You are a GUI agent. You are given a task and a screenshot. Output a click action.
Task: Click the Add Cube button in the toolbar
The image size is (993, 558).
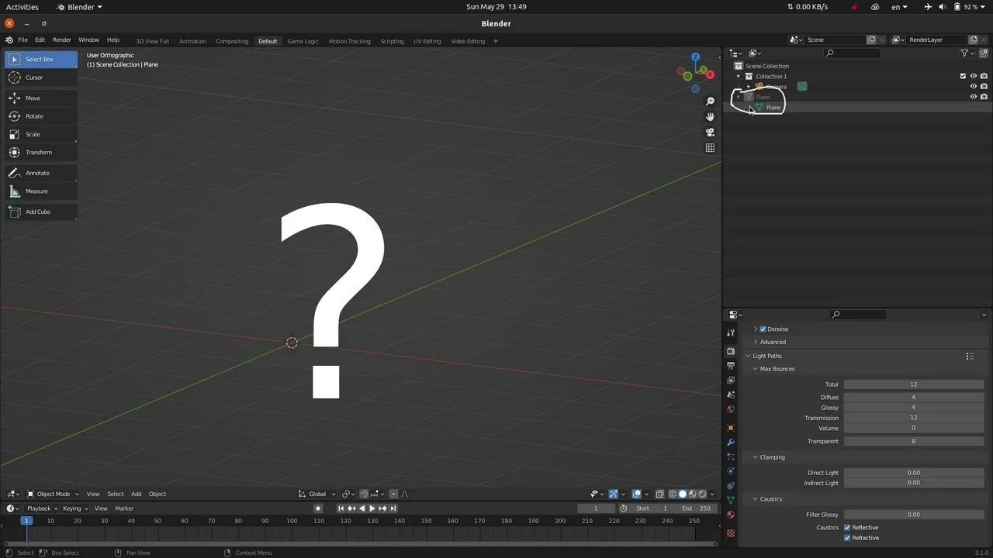[x=38, y=212]
